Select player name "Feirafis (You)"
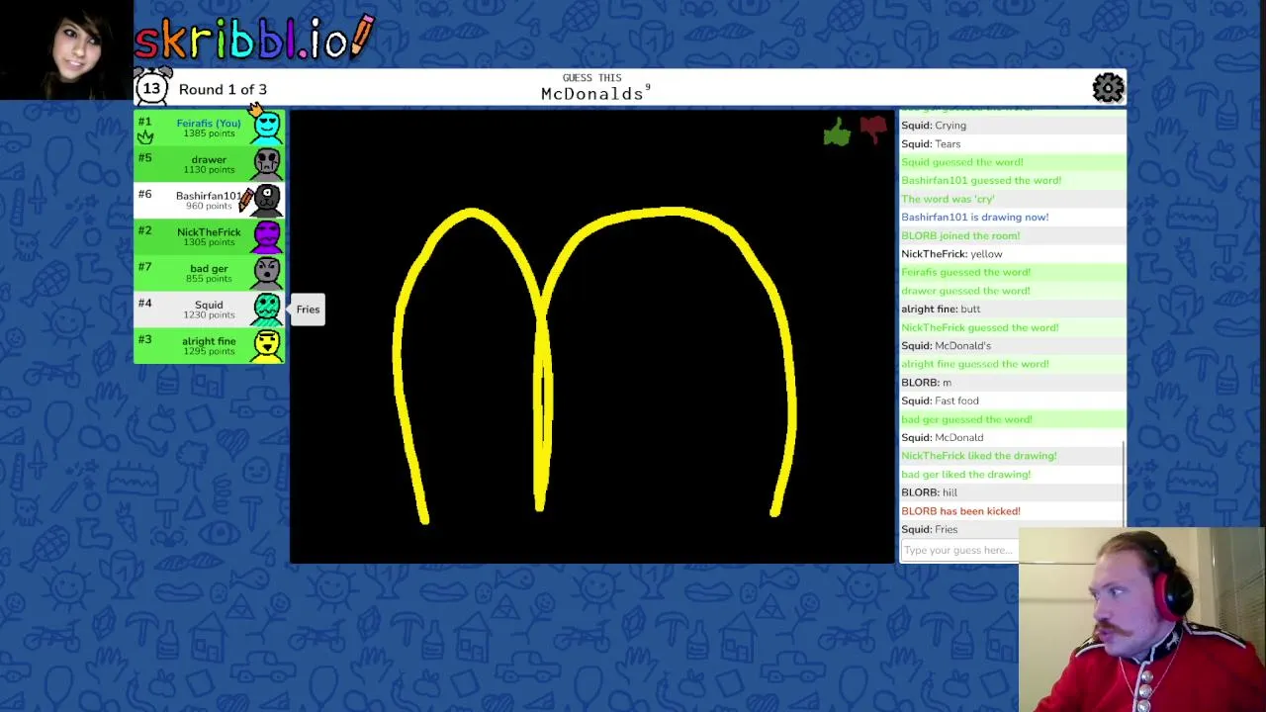This screenshot has height=712, width=1266. pyautogui.click(x=209, y=123)
